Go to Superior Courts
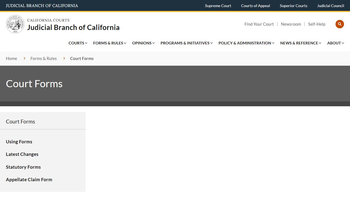 tap(293, 6)
